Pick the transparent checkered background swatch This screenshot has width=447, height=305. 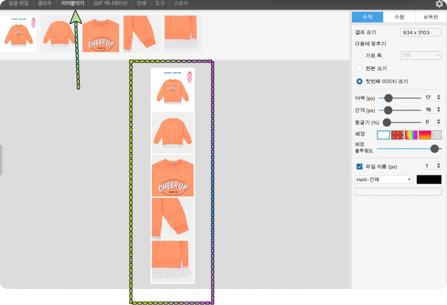(437, 135)
